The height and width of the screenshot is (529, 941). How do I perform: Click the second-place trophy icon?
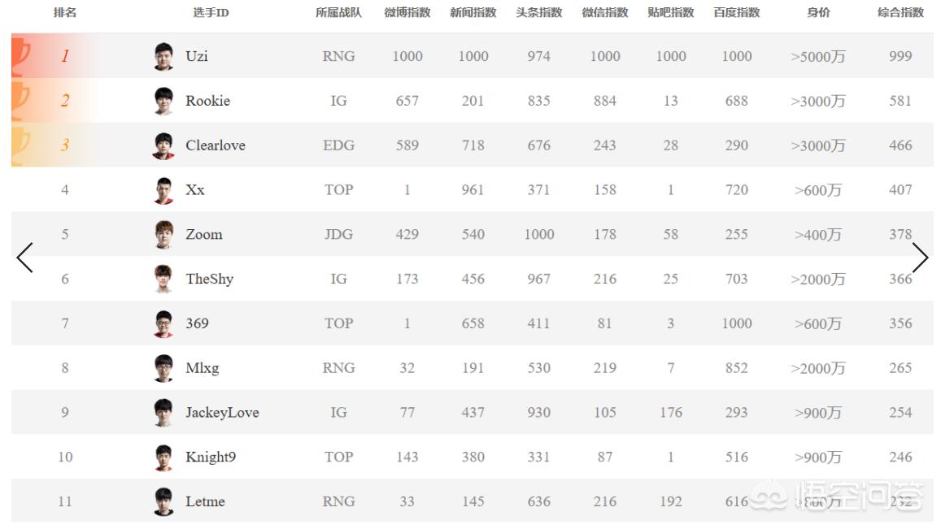click(x=20, y=101)
